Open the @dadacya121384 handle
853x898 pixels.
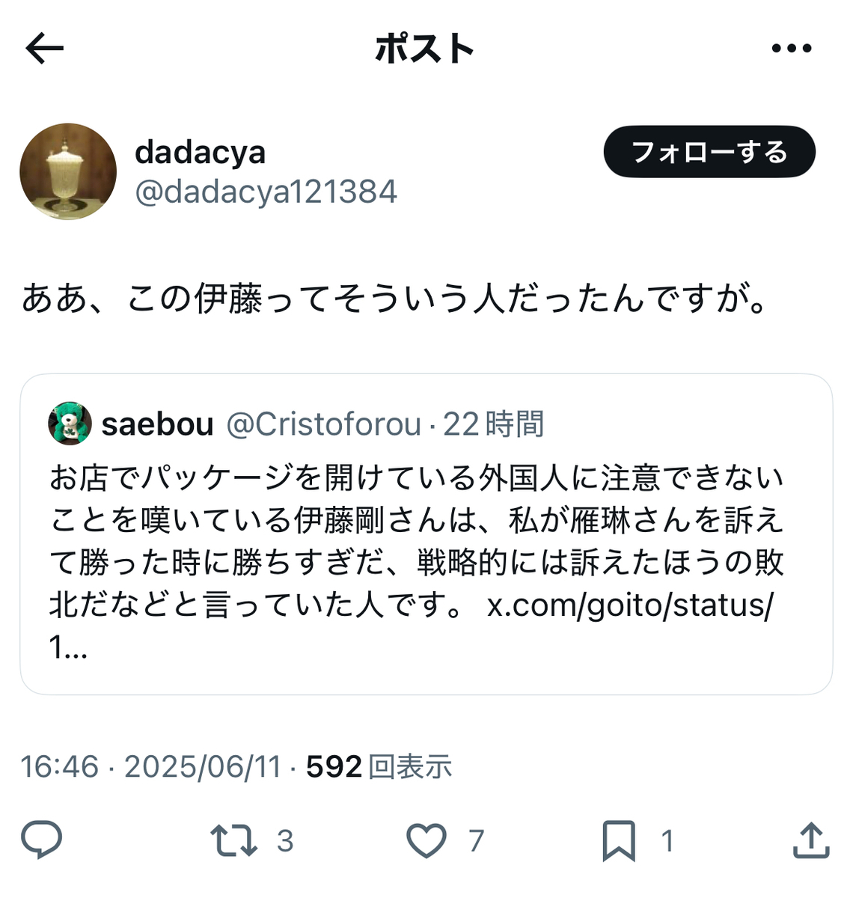click(266, 192)
